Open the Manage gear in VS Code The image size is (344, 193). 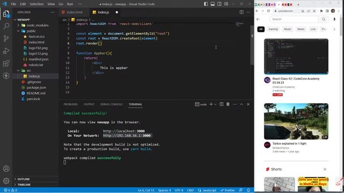[6, 181]
